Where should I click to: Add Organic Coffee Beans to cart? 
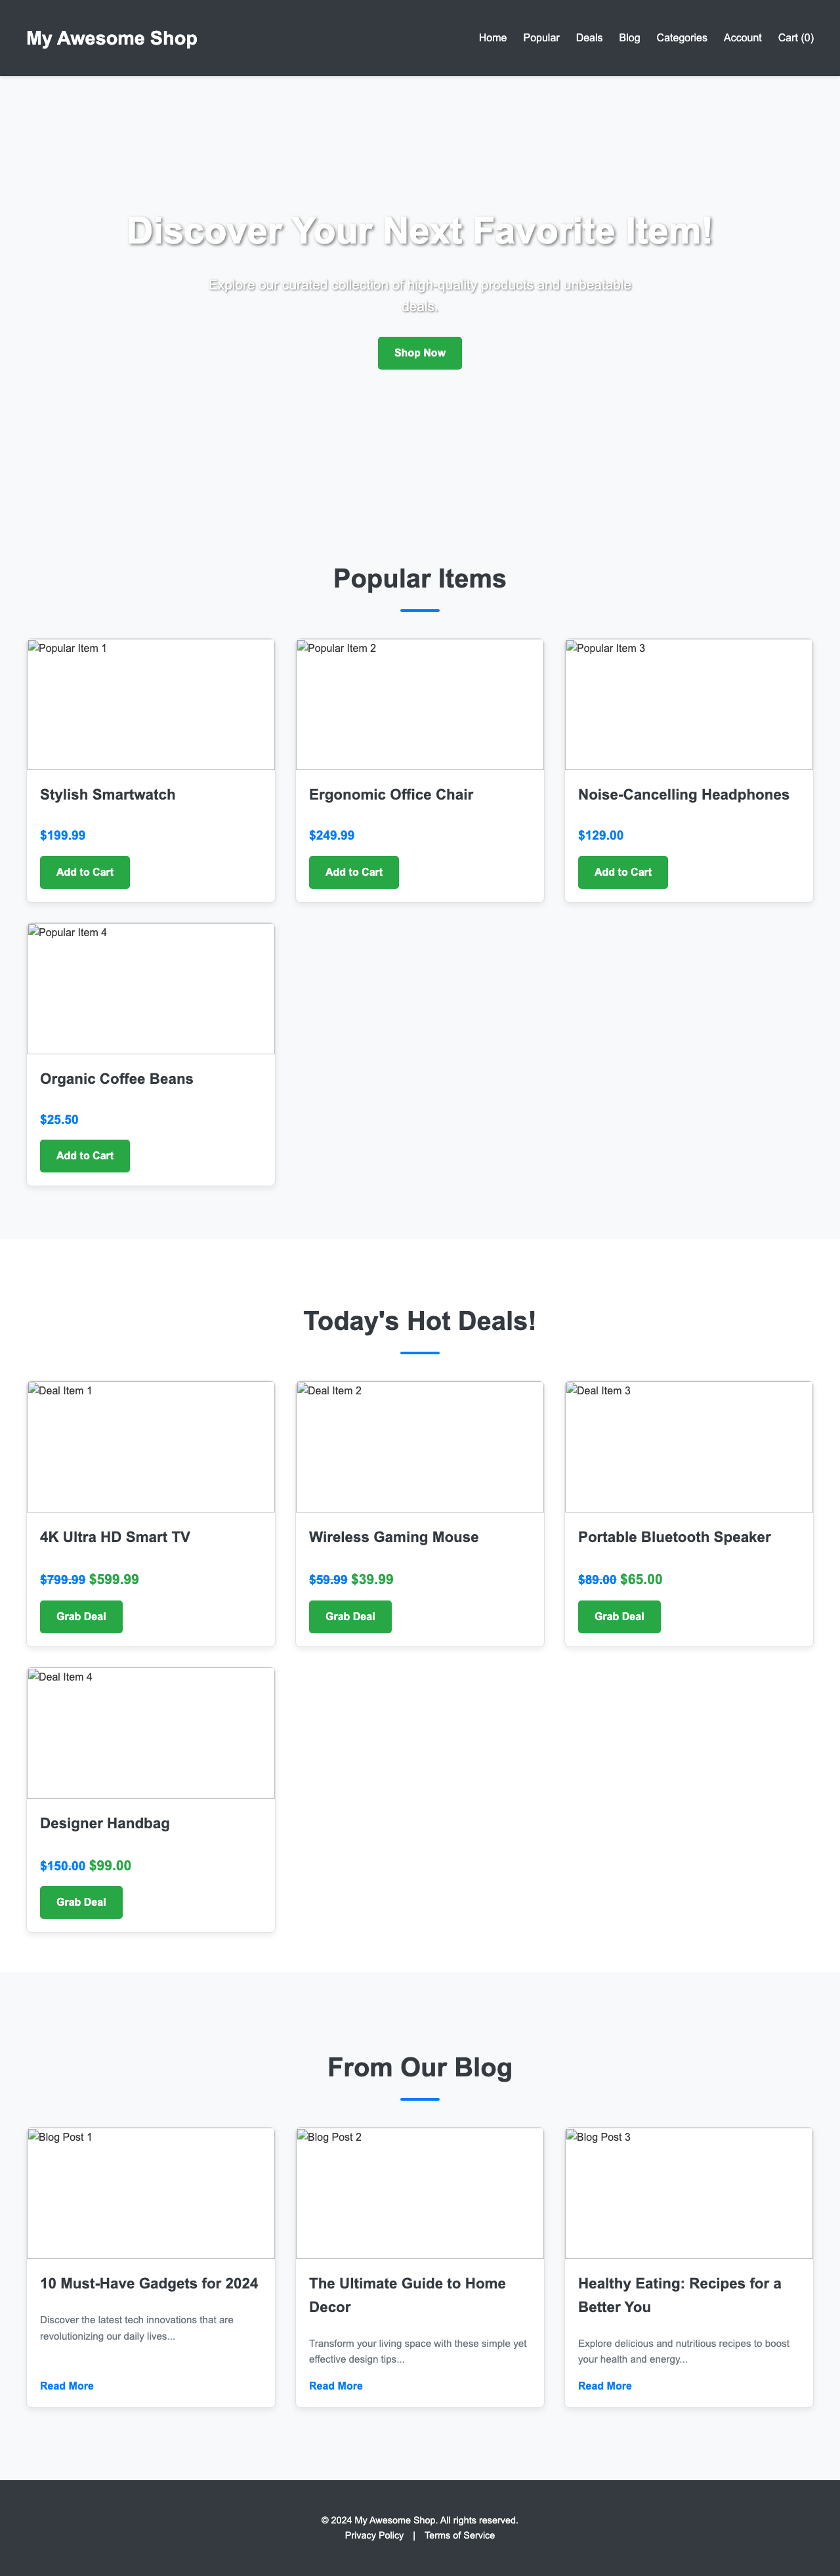84,1156
